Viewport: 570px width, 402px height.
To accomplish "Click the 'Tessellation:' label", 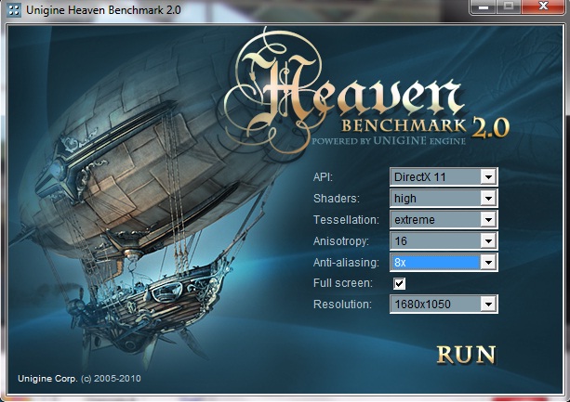I will coord(346,220).
